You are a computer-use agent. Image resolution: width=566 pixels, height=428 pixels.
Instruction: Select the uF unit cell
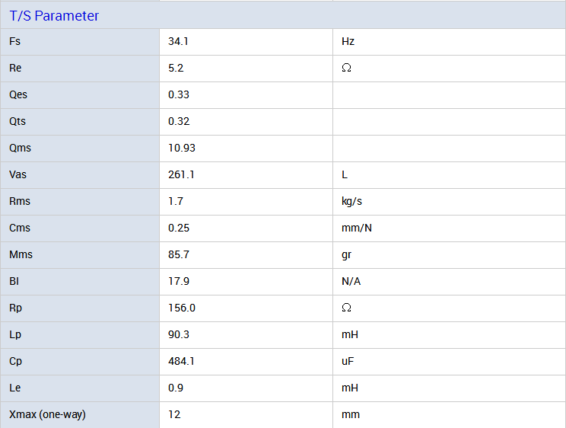point(348,361)
